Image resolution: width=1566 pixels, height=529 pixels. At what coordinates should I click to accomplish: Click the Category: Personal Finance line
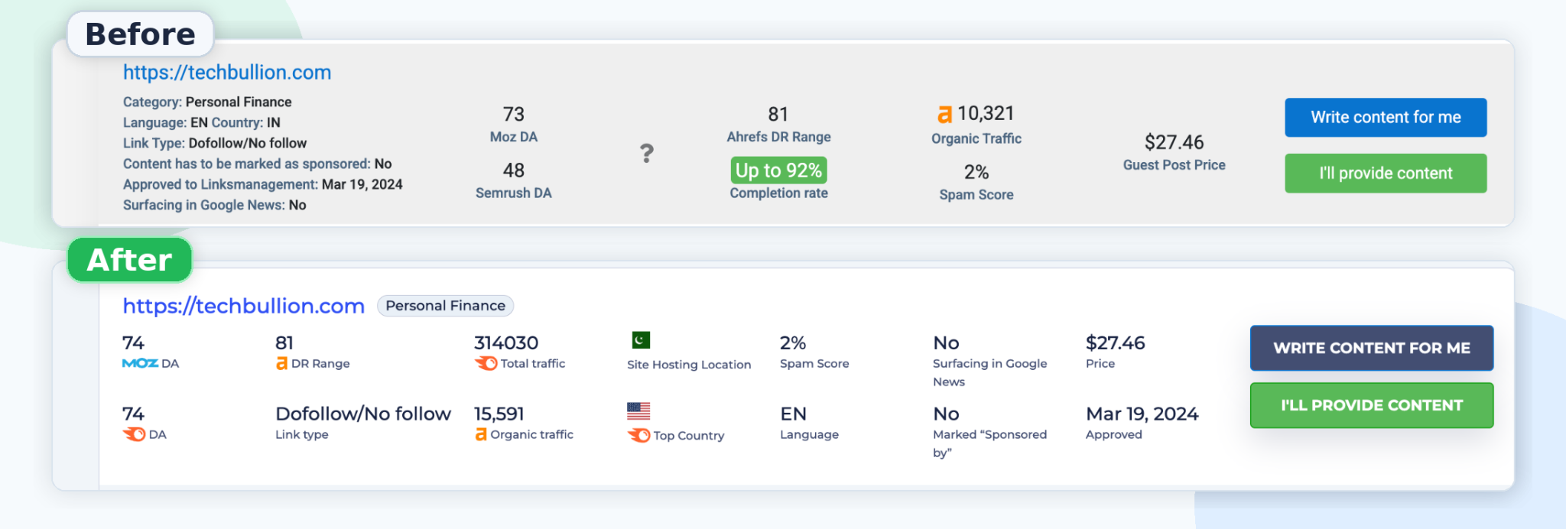point(207,102)
